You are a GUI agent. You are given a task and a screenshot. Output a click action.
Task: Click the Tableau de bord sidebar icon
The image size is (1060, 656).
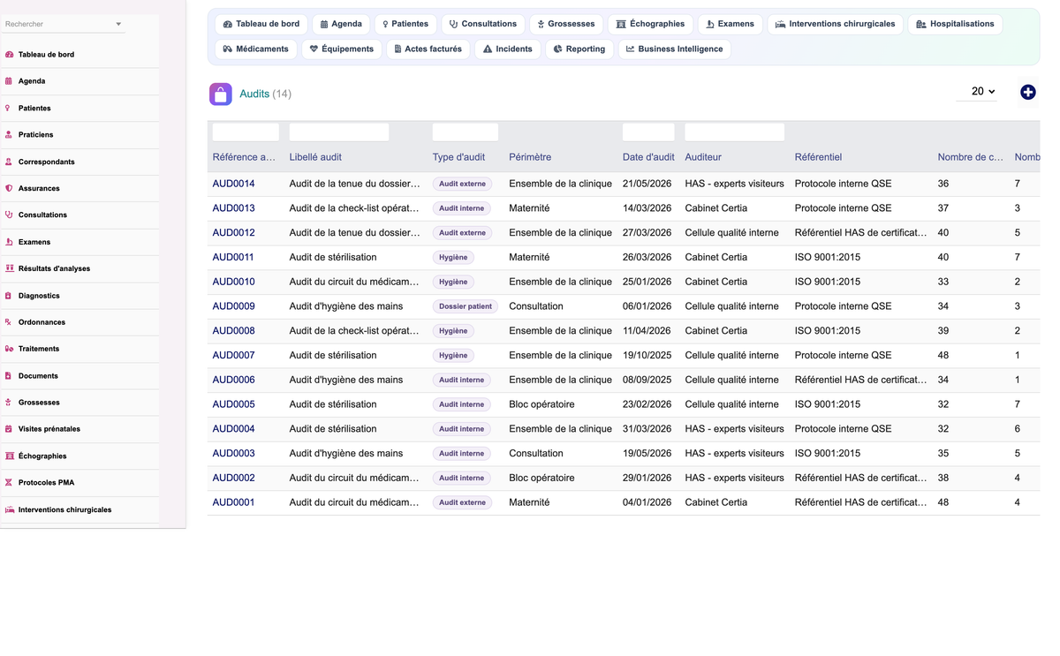point(9,55)
